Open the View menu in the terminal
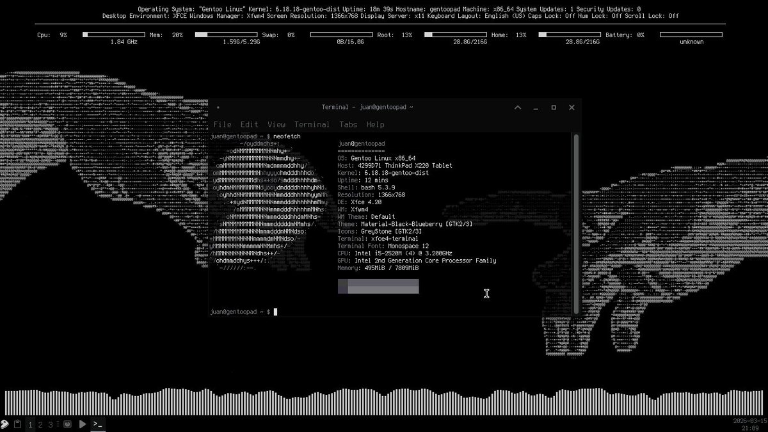 point(276,124)
